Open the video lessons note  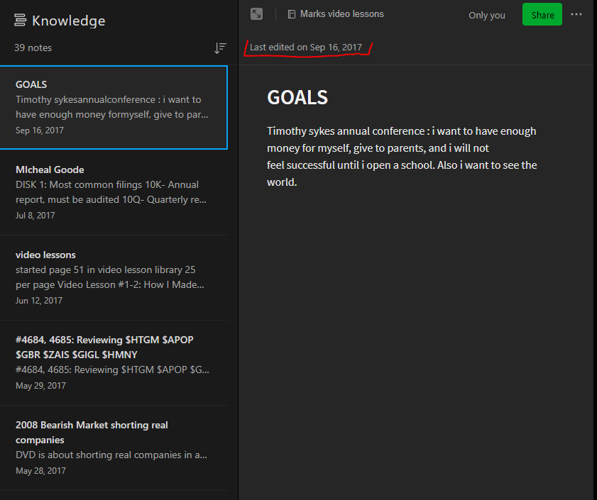(114, 278)
